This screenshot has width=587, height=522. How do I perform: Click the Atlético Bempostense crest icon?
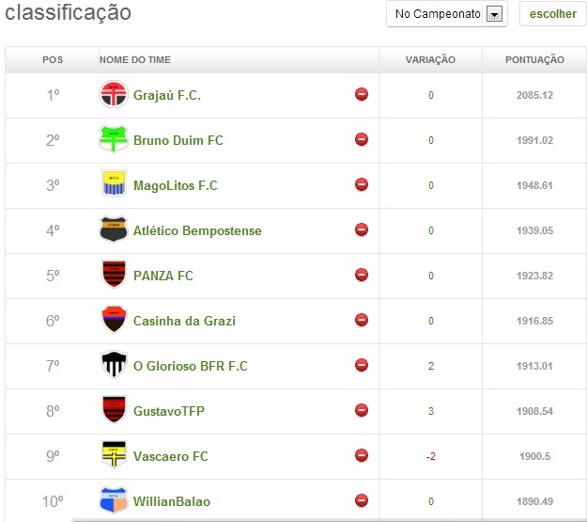[x=113, y=230]
